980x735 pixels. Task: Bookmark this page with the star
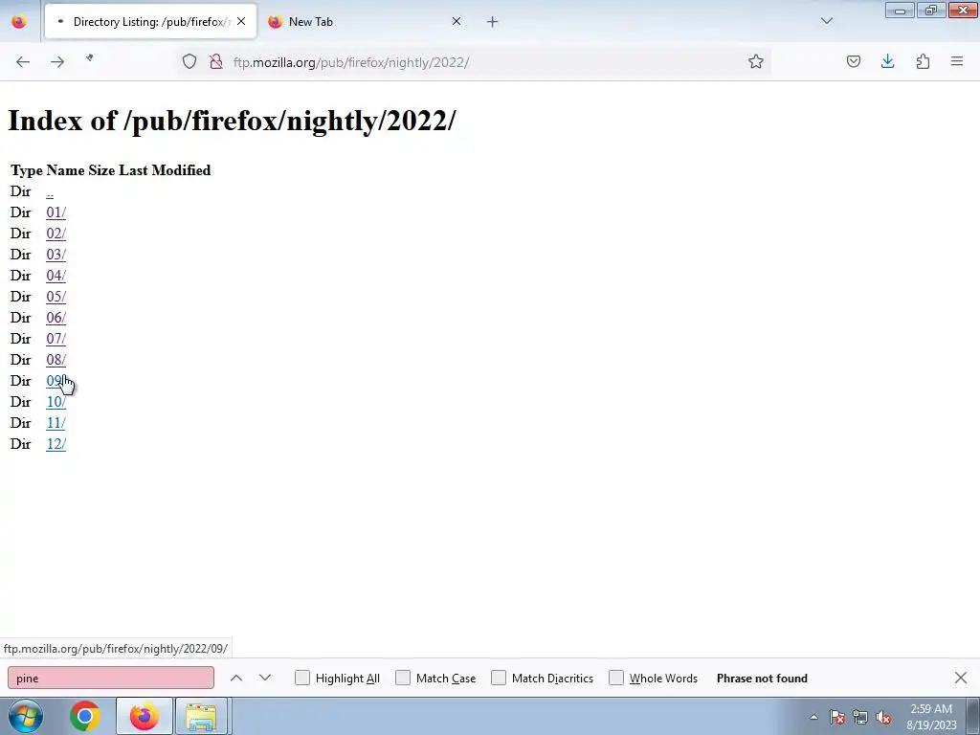(756, 61)
